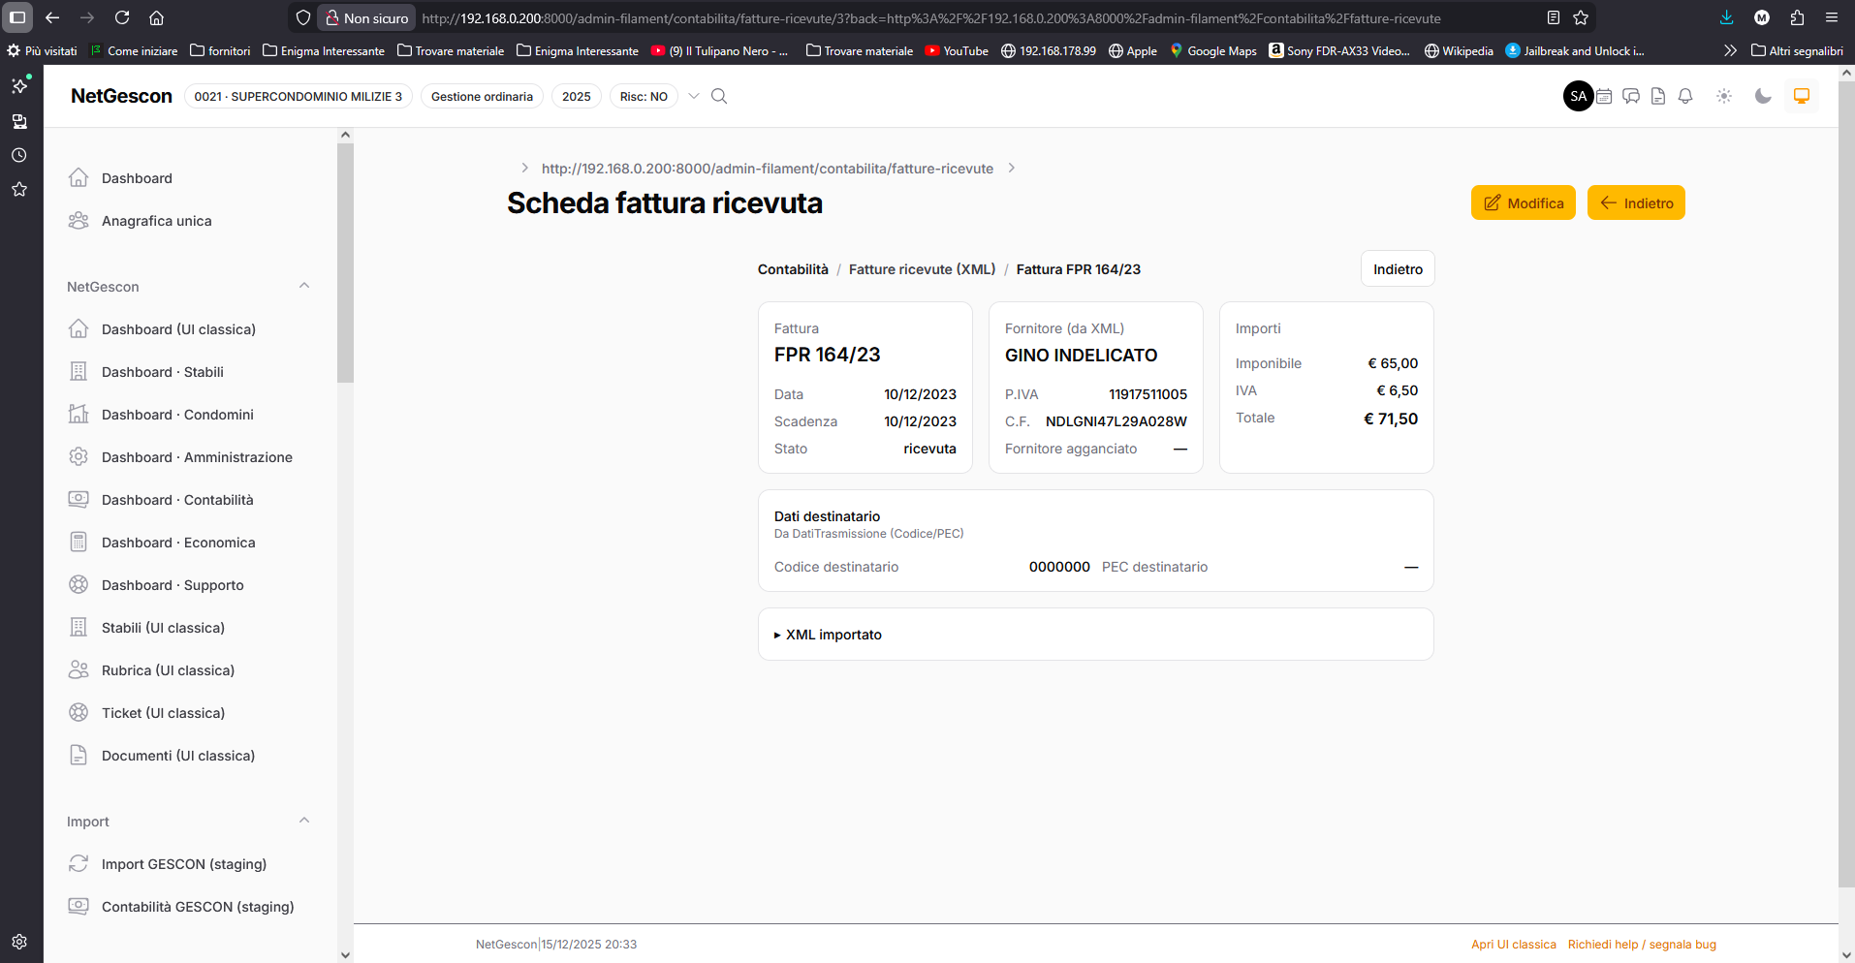The image size is (1855, 963).
Task: Open the notifications bell
Action: click(x=1685, y=96)
